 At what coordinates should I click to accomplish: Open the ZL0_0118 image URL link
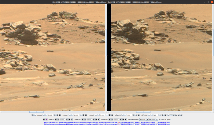pos(107,124)
